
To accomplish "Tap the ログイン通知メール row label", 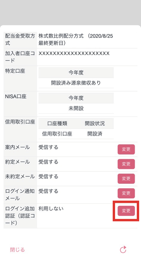I will [x=20, y=195].
